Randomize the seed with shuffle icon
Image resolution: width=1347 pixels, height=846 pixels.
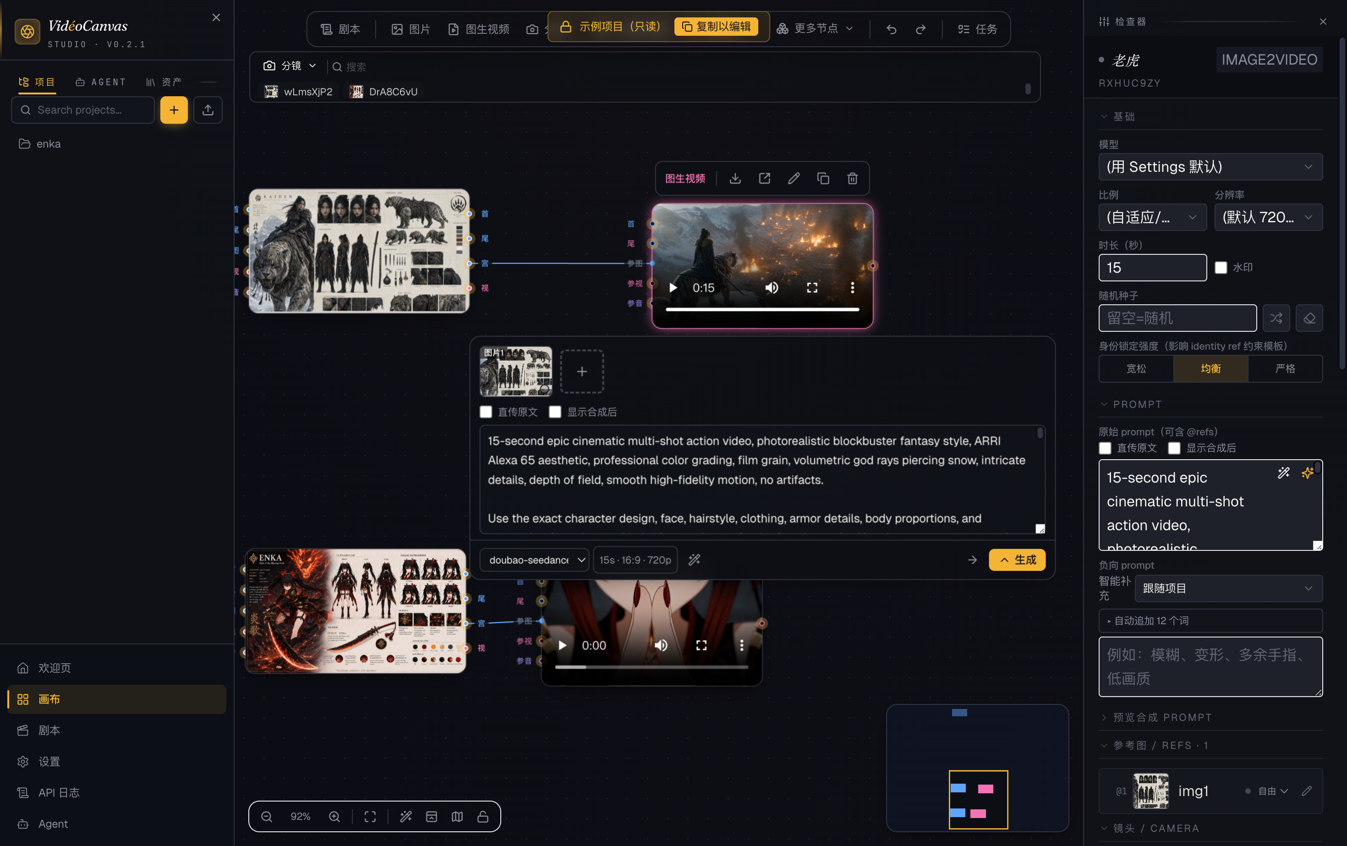1276,318
